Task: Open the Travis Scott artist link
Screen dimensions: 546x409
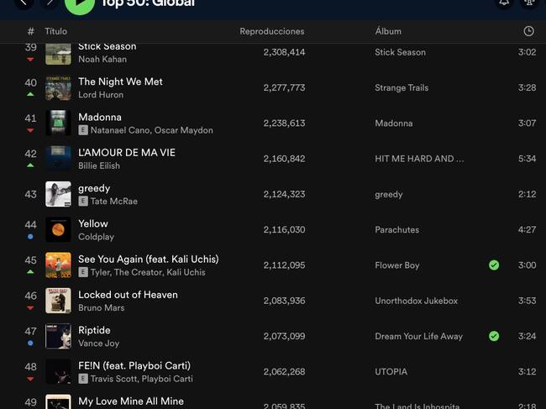Action: [114, 379]
